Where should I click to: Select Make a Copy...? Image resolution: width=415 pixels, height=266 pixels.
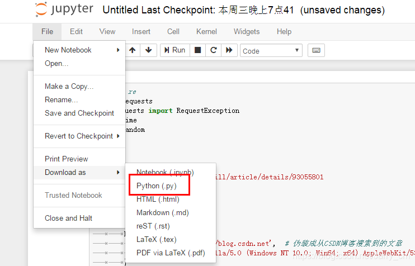click(x=79, y=87)
